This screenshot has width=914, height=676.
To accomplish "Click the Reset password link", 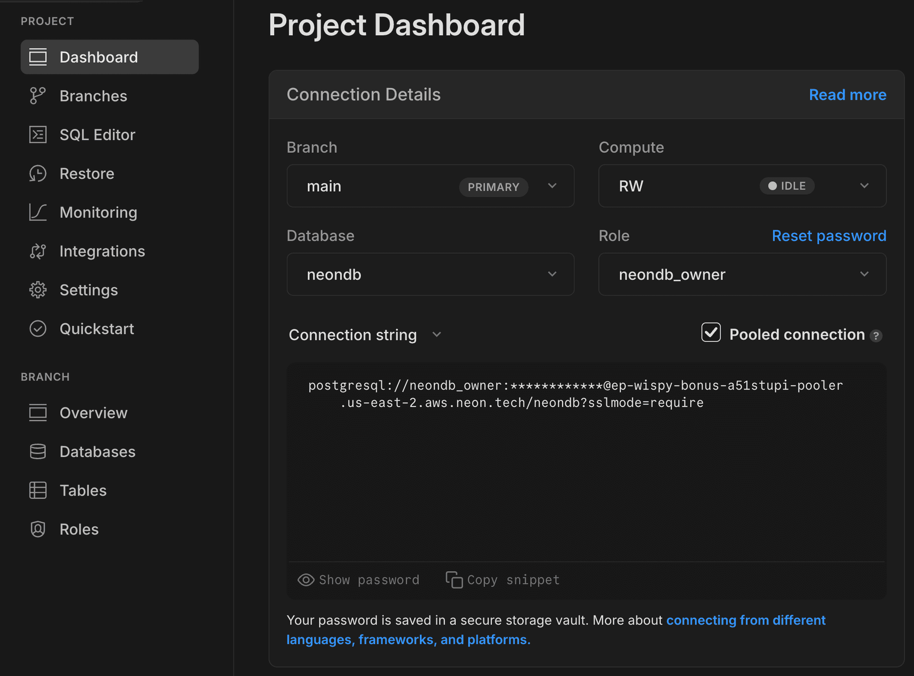I will (829, 236).
